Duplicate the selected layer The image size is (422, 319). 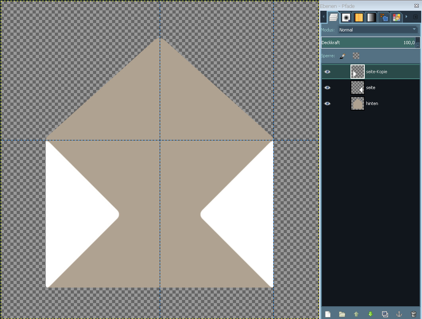385,314
